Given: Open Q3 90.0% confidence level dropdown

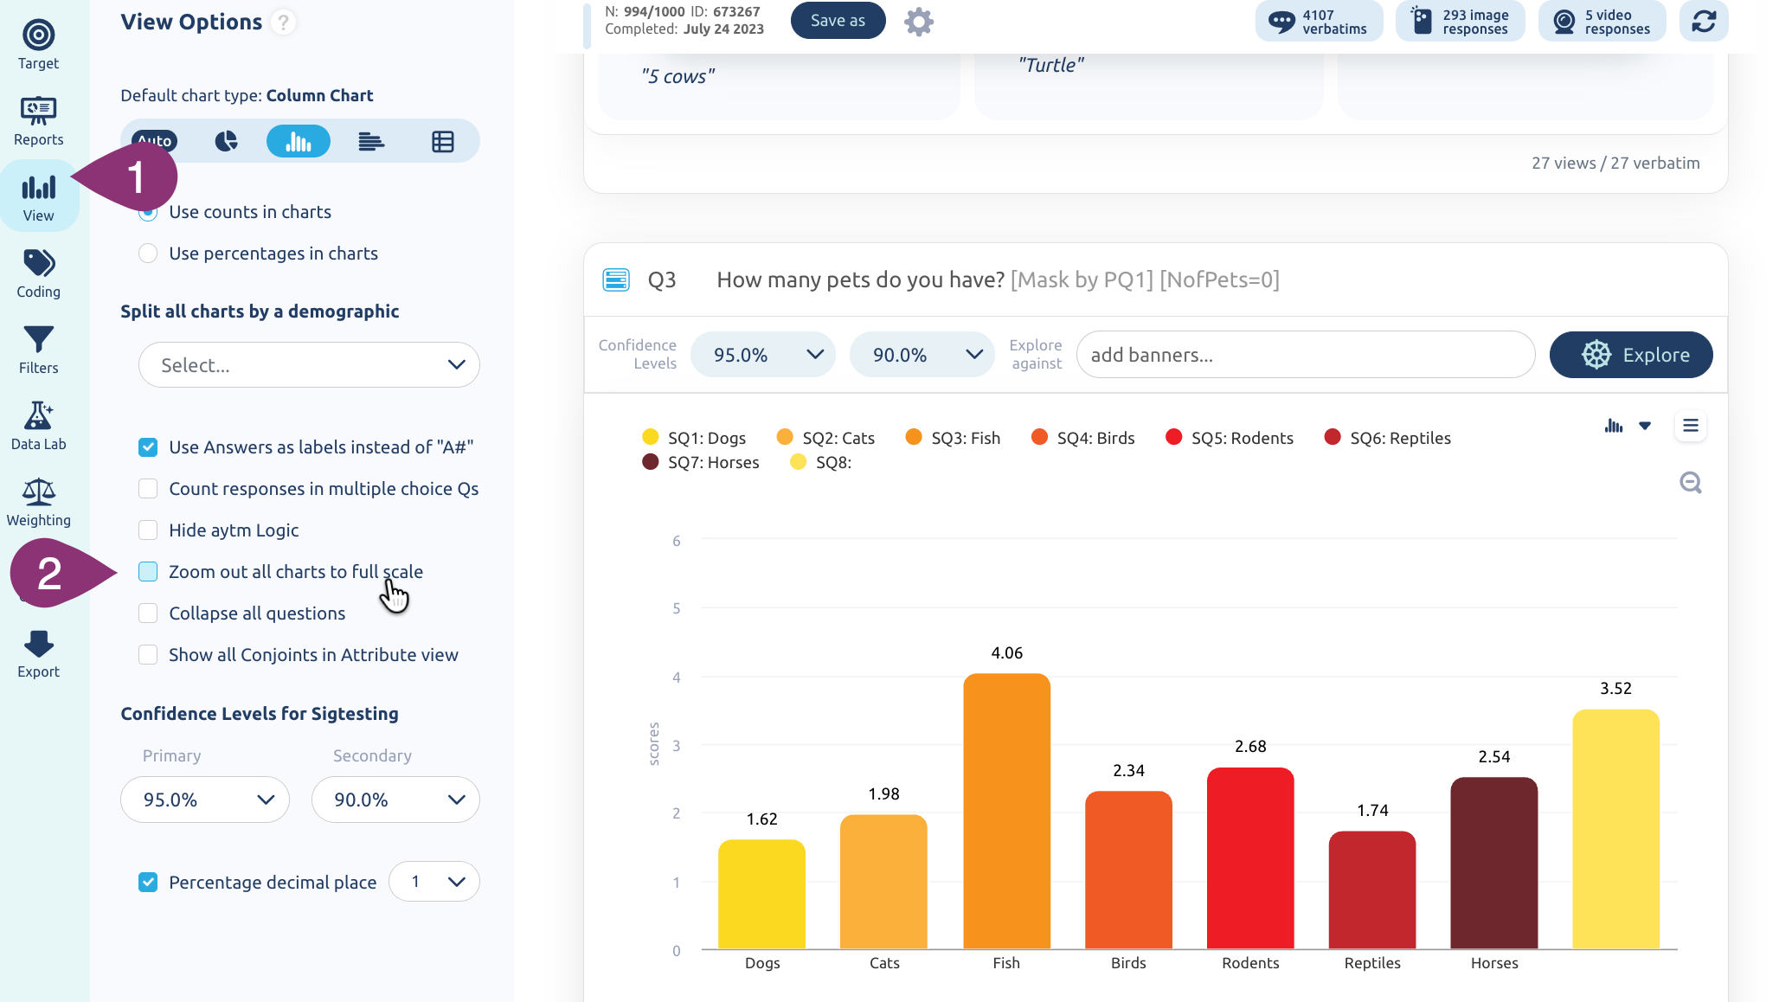Looking at the screenshot, I should 922,355.
